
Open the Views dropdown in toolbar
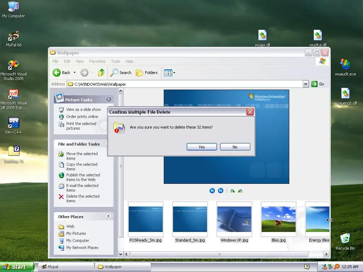click(169, 73)
